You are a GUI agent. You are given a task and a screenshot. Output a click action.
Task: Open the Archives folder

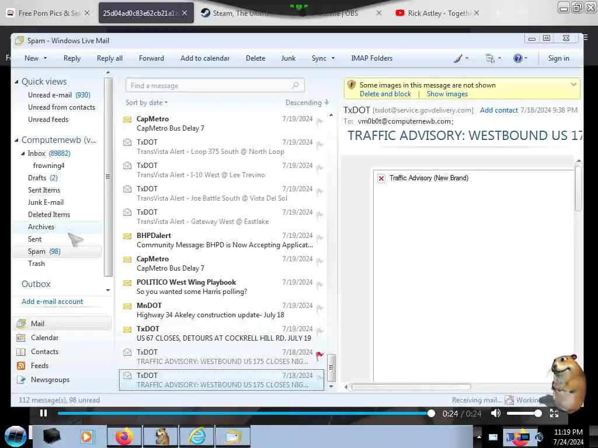[41, 227]
